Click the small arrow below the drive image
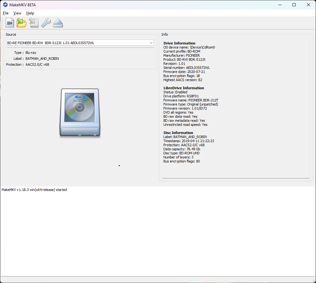Viewport: 316px width, 283px height. (119, 166)
